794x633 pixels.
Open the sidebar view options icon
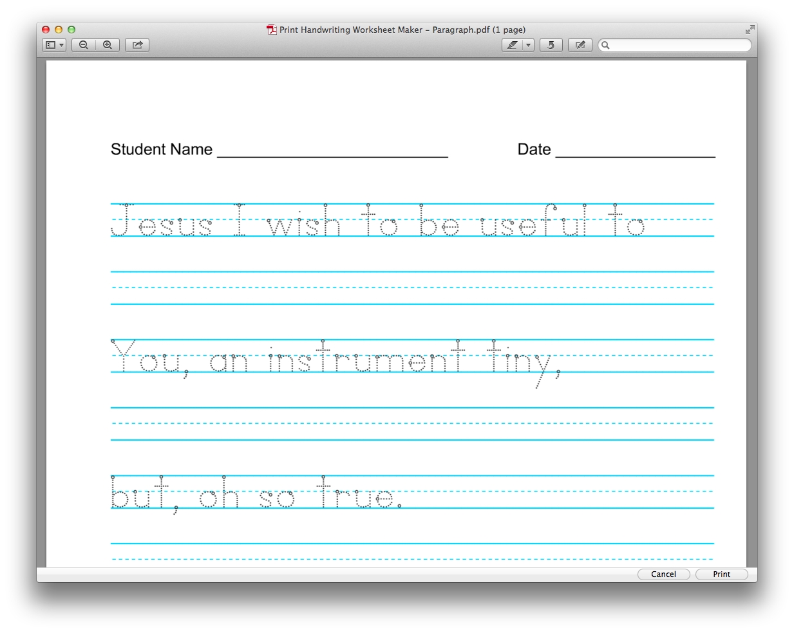(52, 45)
